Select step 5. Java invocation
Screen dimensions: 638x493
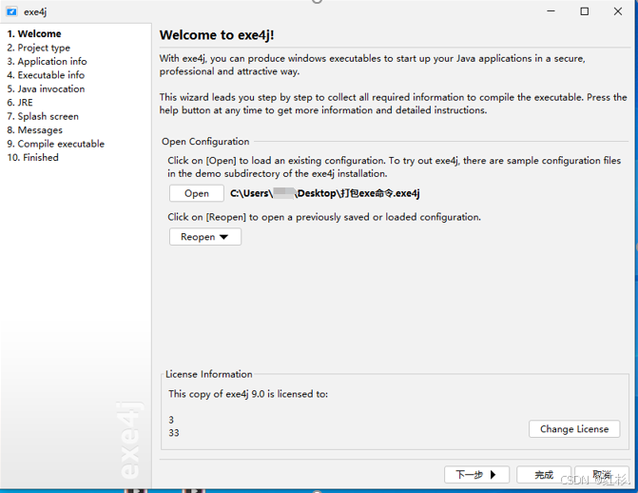click(46, 89)
